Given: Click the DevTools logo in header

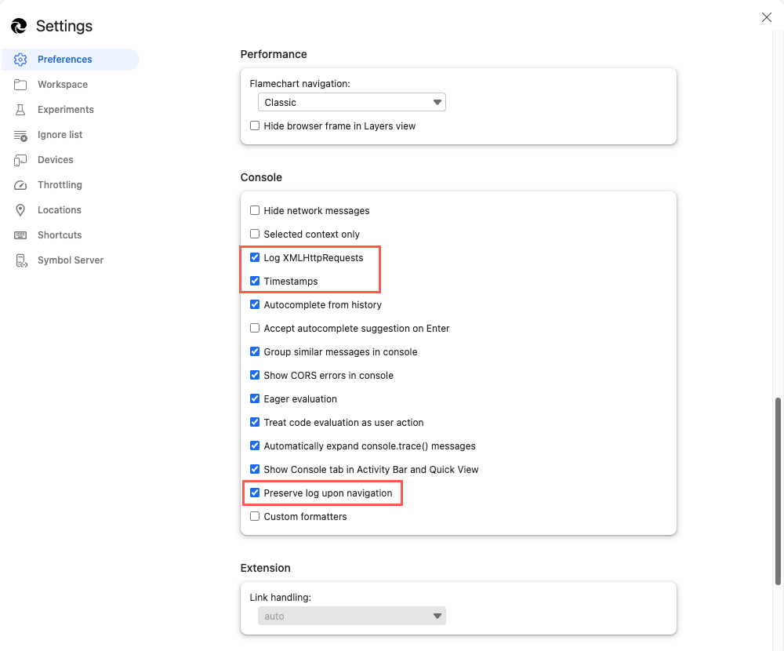Looking at the screenshot, I should coord(18,26).
